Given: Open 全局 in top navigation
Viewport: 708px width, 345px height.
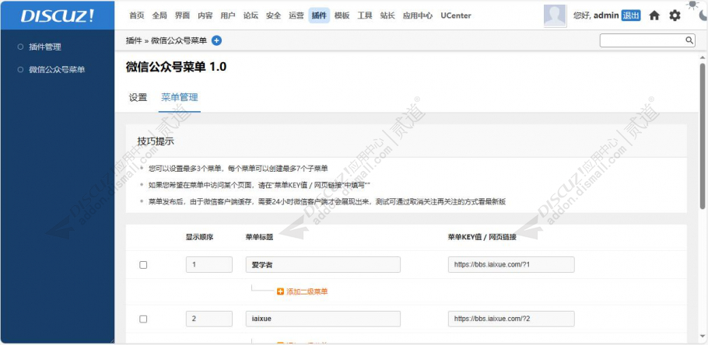Looking at the screenshot, I should point(159,16).
